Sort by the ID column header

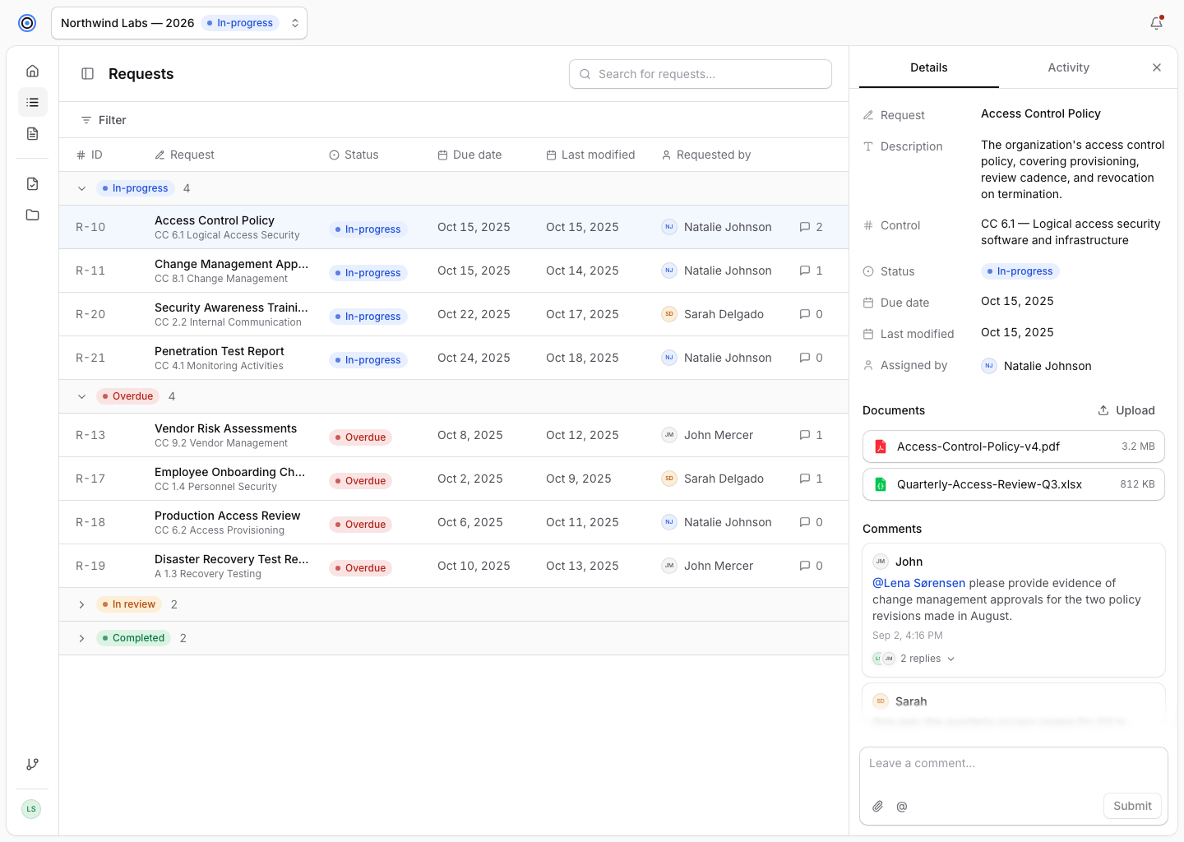point(89,155)
